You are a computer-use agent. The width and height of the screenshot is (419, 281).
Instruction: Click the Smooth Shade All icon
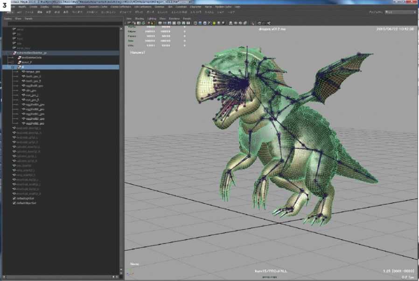coord(200,23)
